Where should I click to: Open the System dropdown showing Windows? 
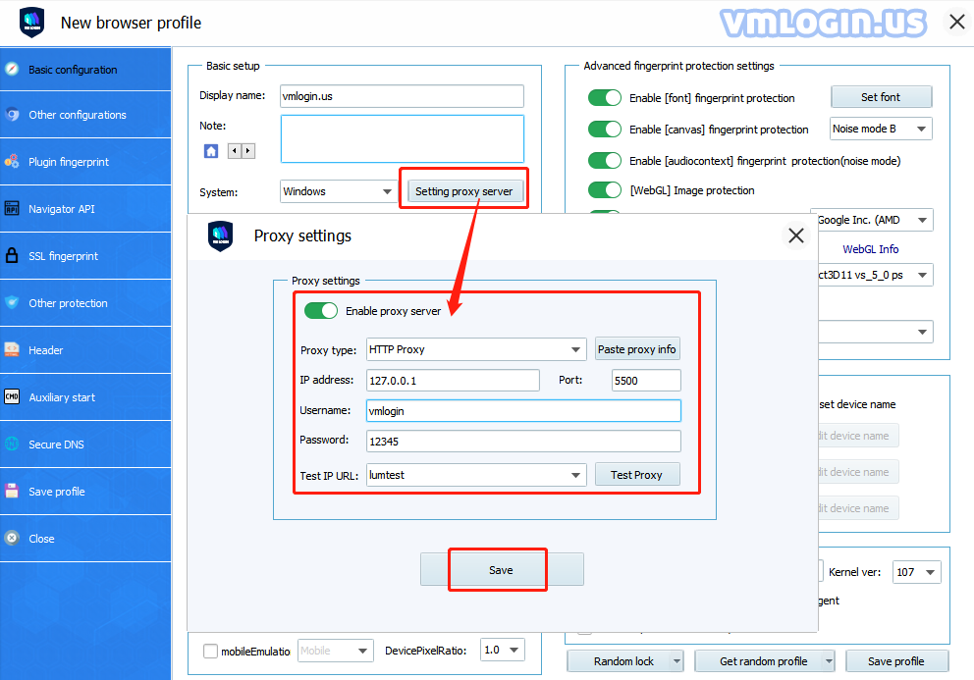coord(338,191)
